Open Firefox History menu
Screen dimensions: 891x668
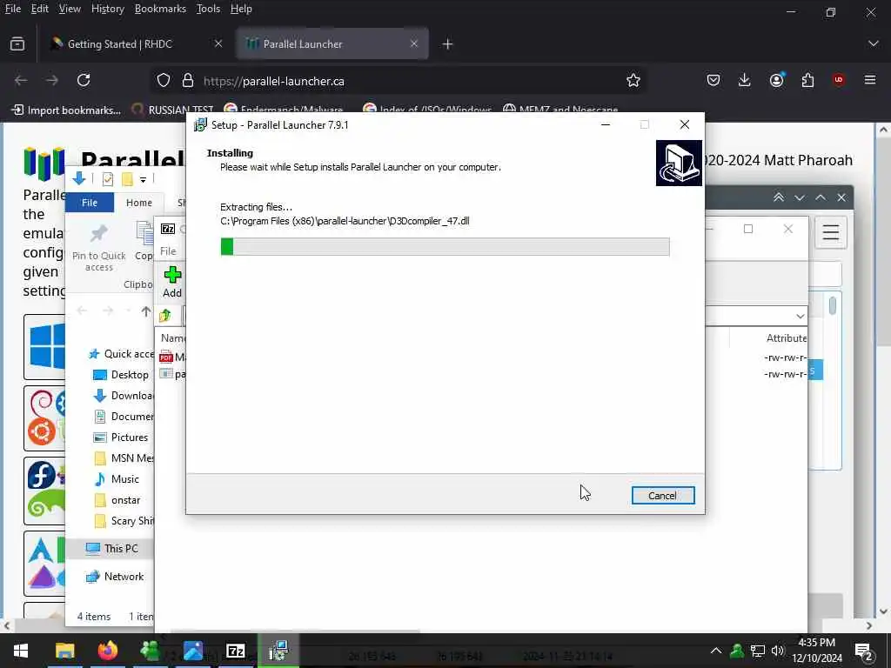pyautogui.click(x=107, y=9)
